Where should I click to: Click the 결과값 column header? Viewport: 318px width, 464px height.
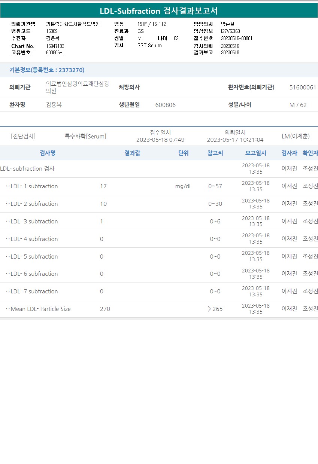click(x=132, y=153)
